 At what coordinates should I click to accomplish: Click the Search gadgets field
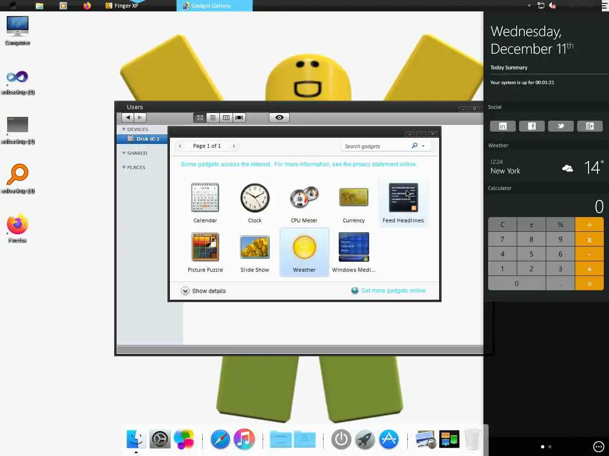pyautogui.click(x=376, y=146)
